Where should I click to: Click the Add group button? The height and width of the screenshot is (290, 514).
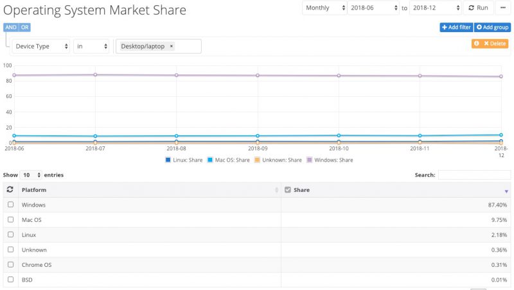(492, 27)
